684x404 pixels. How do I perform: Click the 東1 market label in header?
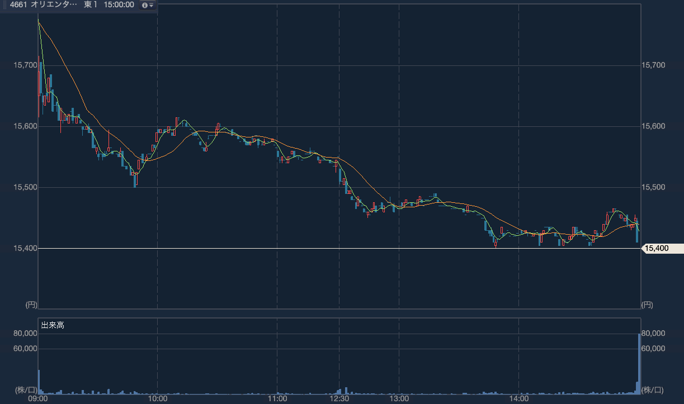pyautogui.click(x=91, y=5)
